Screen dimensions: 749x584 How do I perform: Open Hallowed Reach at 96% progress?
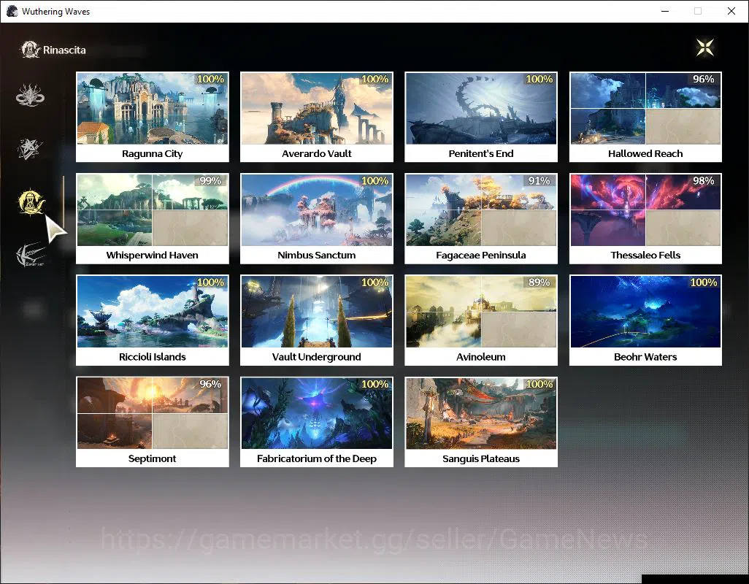coord(645,117)
